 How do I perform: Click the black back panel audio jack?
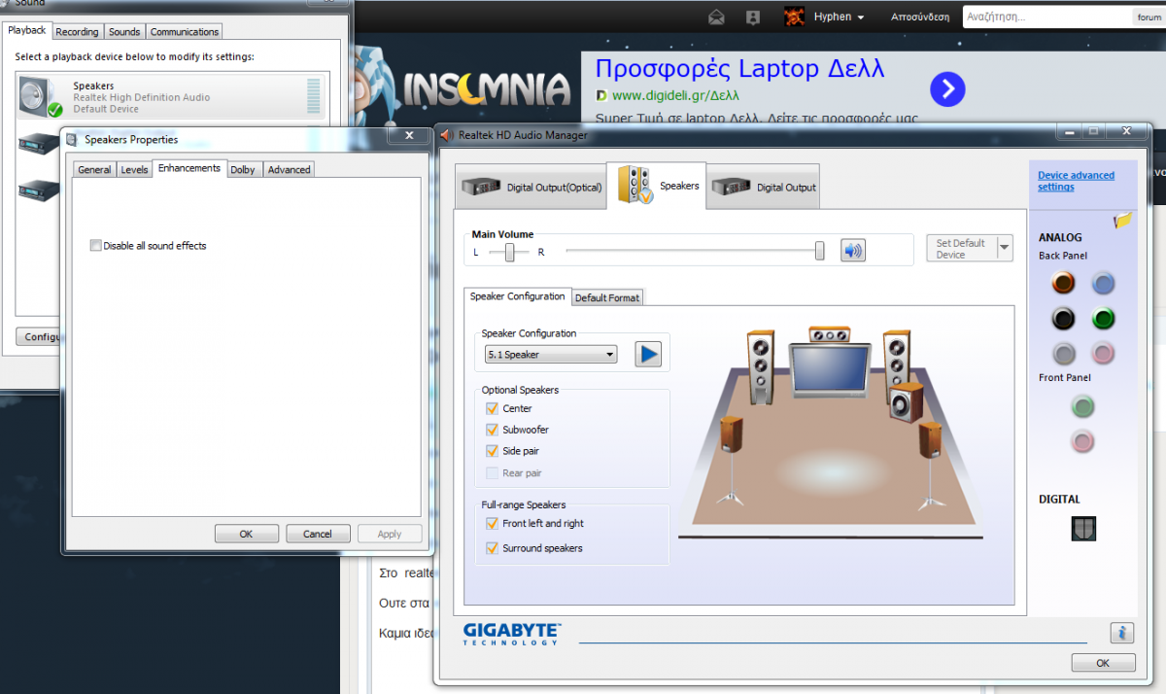click(1064, 318)
